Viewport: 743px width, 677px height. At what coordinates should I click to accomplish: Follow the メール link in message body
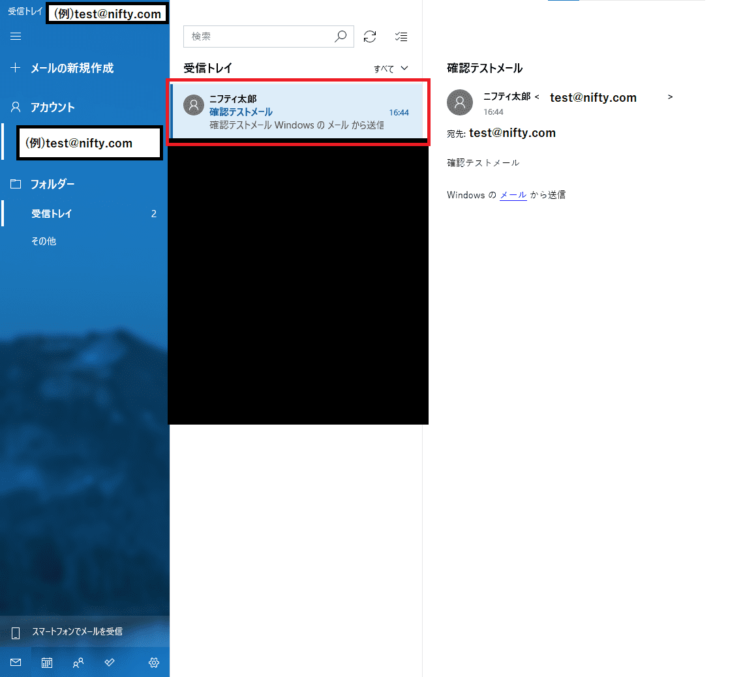tap(513, 195)
